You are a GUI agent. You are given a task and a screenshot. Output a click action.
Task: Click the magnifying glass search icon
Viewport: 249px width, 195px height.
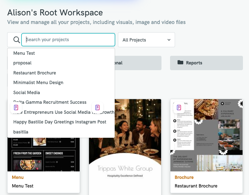tap(16, 40)
